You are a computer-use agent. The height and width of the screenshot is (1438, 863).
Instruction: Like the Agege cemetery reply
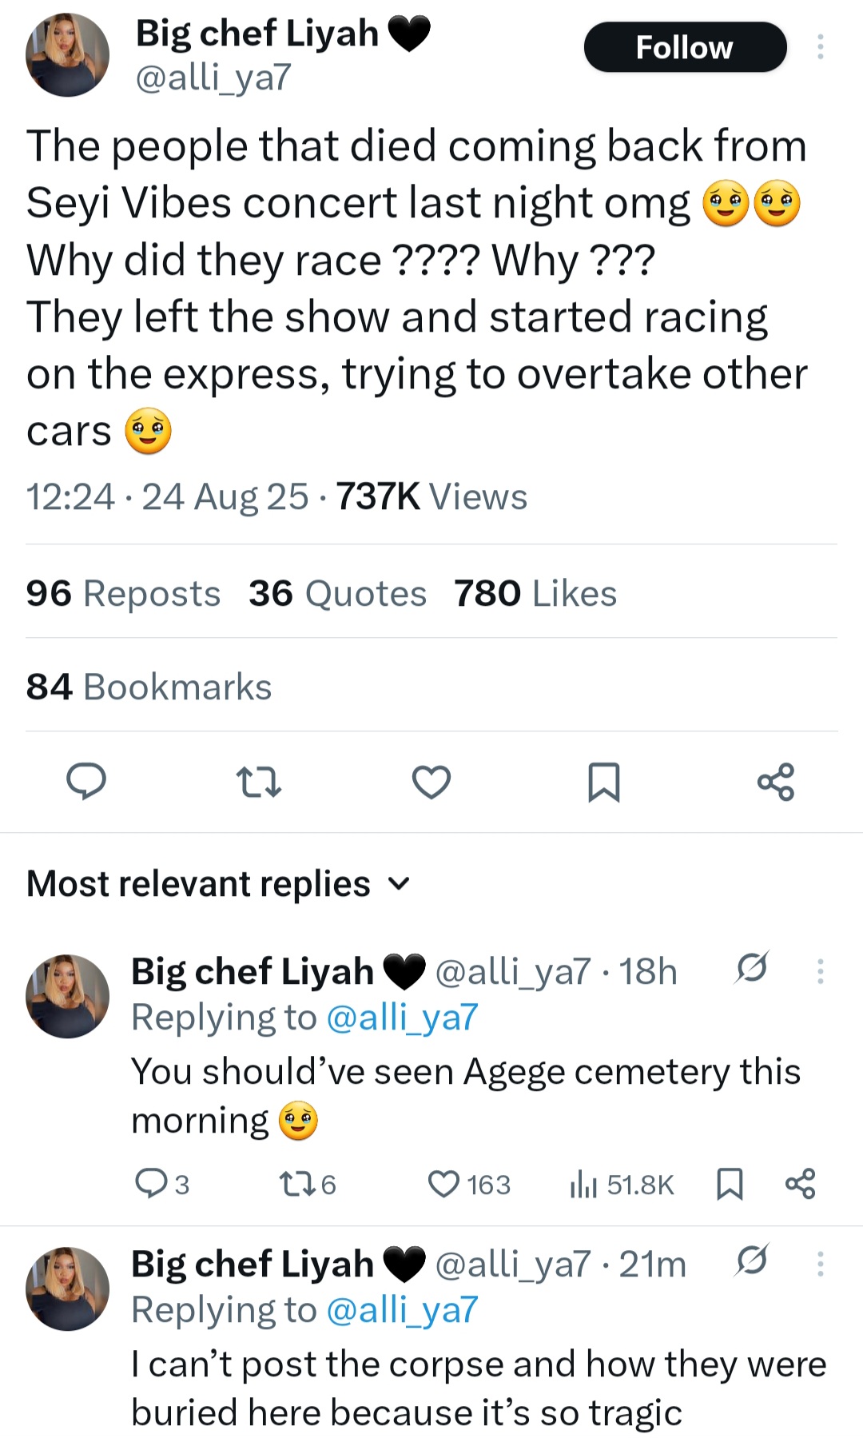pyautogui.click(x=444, y=1184)
